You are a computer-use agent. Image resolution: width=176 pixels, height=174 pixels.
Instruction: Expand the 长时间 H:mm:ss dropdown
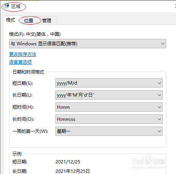pos(109,119)
